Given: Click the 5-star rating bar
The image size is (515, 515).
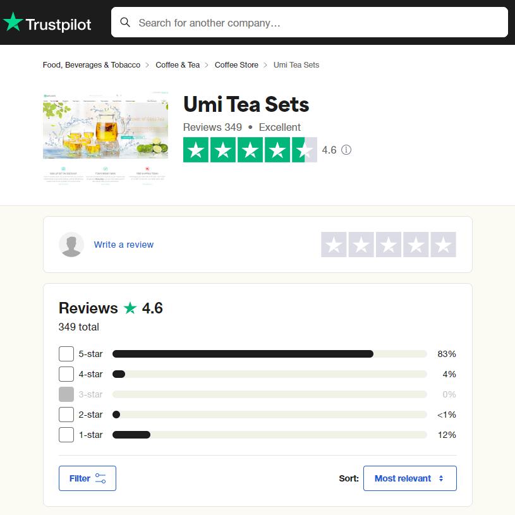Looking at the screenshot, I should pos(269,354).
